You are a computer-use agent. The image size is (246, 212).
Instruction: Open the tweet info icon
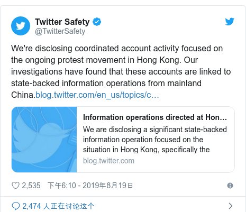pos(230,186)
